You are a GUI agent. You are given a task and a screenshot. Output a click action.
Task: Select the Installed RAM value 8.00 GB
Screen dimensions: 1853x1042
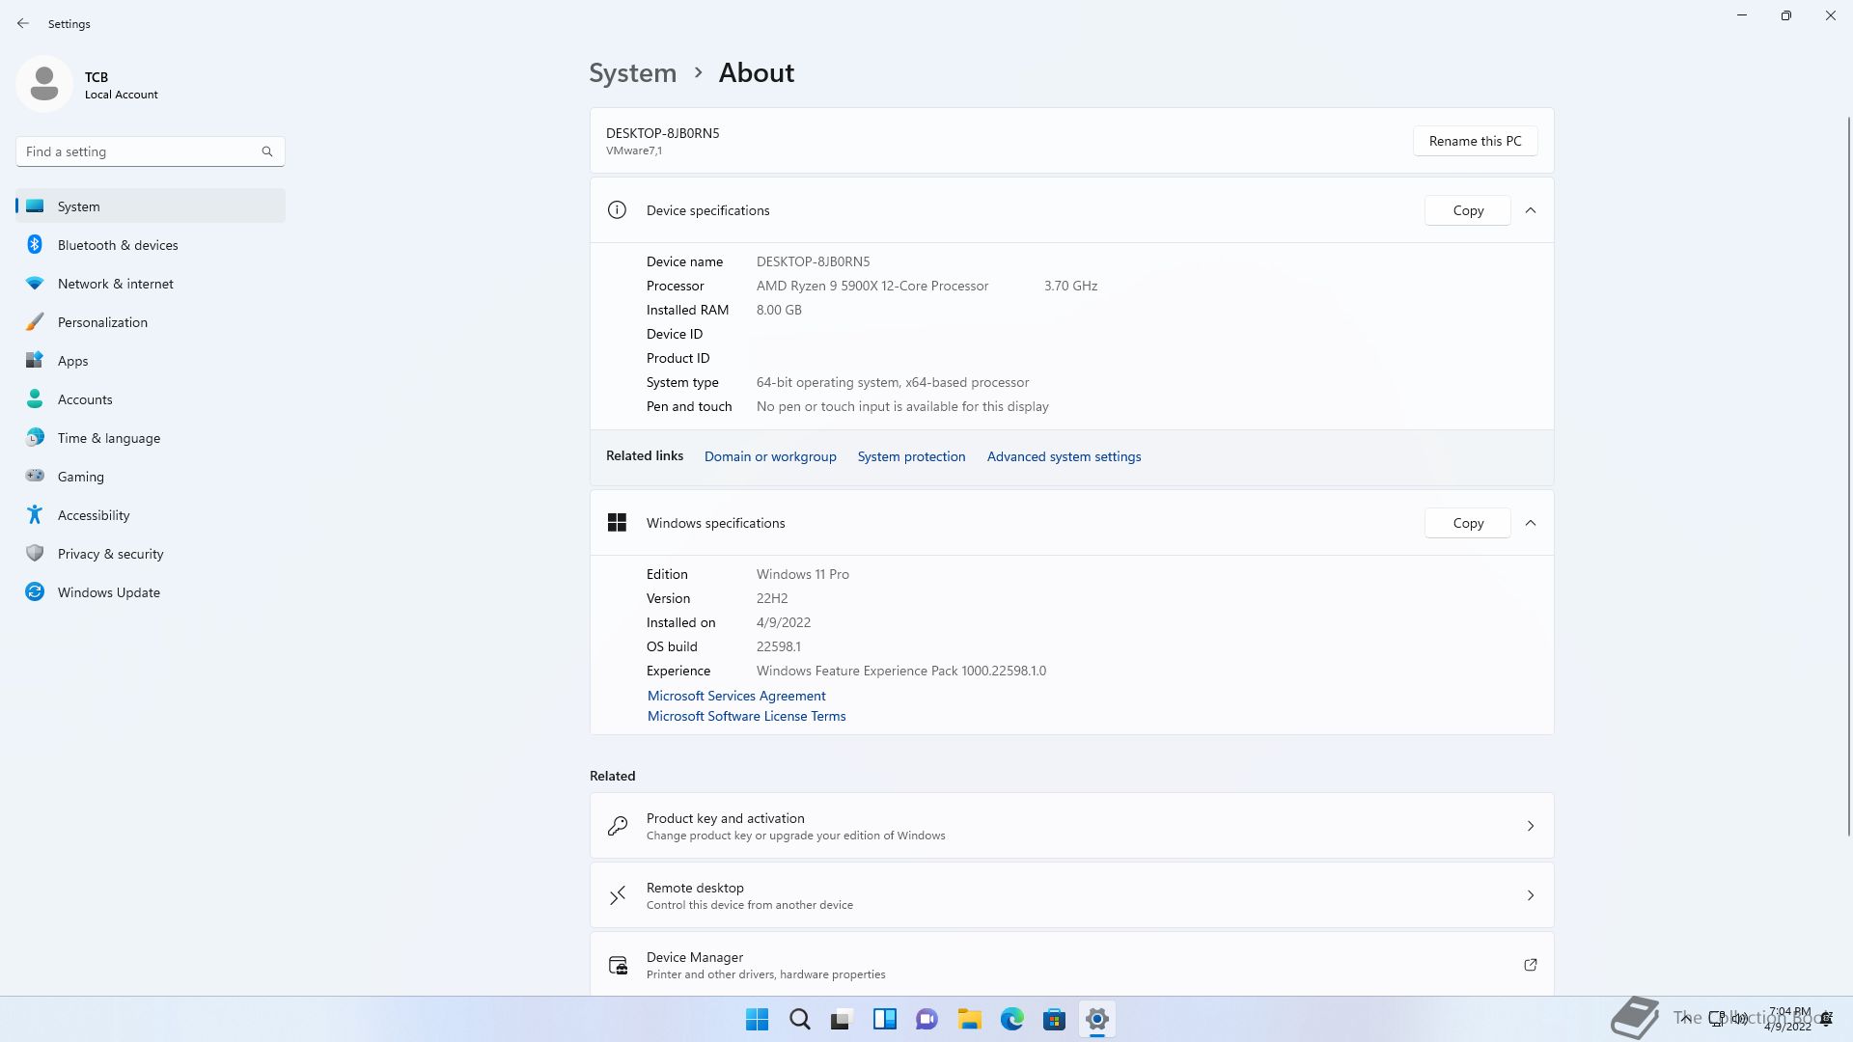[779, 310]
